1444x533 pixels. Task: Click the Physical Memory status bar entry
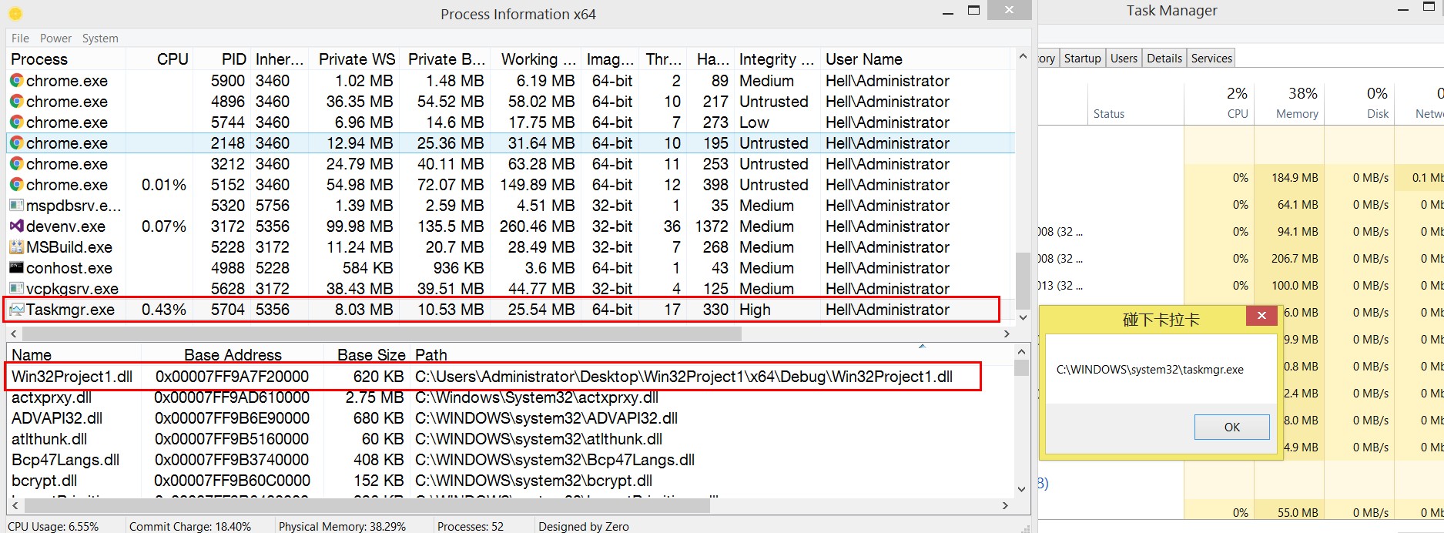click(342, 526)
